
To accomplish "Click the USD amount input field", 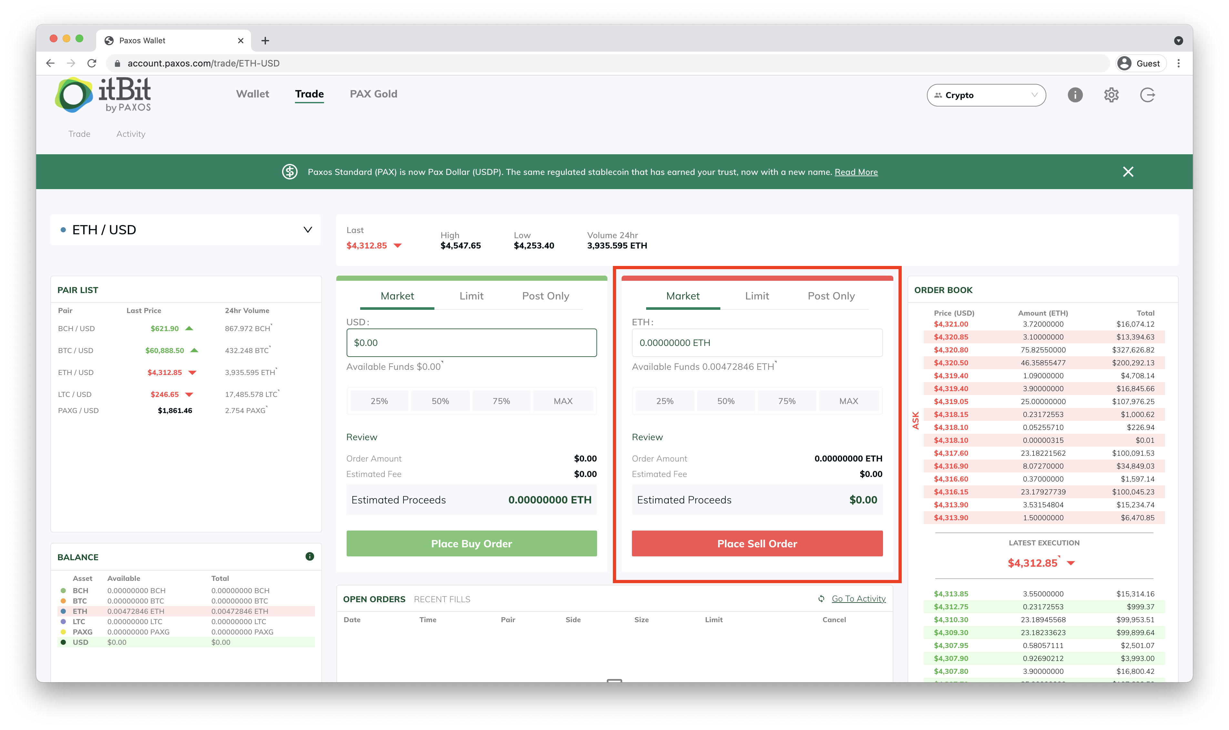I will pyautogui.click(x=471, y=342).
